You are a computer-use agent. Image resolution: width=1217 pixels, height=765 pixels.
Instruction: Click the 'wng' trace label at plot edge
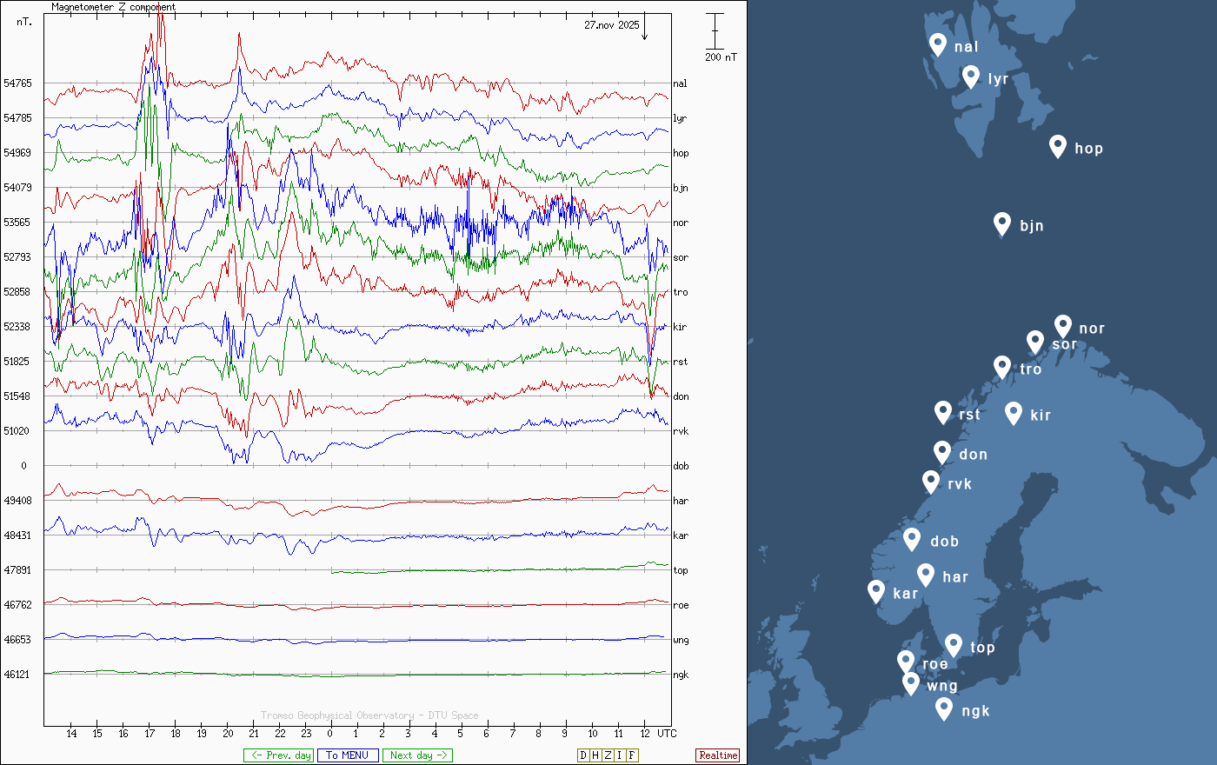[x=681, y=641]
